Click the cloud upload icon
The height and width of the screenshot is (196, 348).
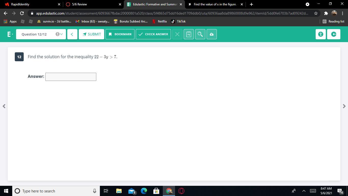212,34
